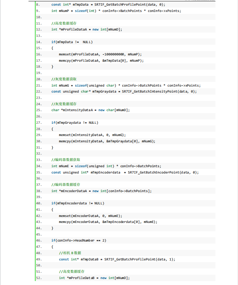The image size is (238, 285).
Task: Click 'if(conInfo->HeadNumber == 2)' on line 46
Action: (79, 241)
